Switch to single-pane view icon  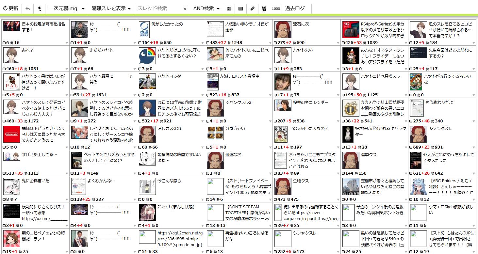coord(240,9)
